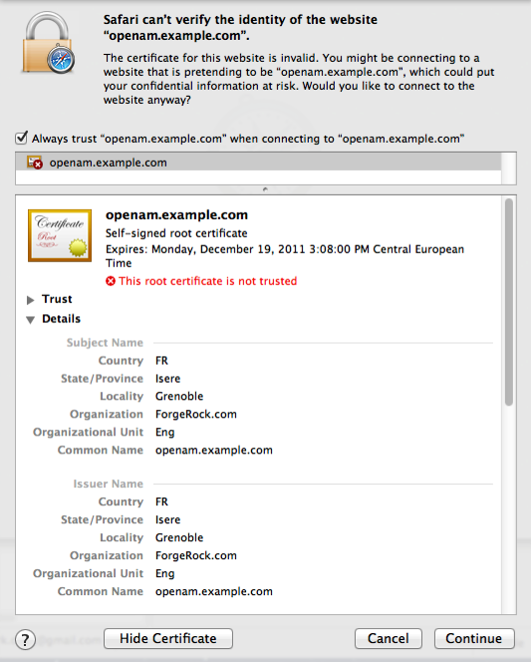This screenshot has height=662, width=531.
Task: Click the Issuer Name section heading
Action: click(108, 484)
